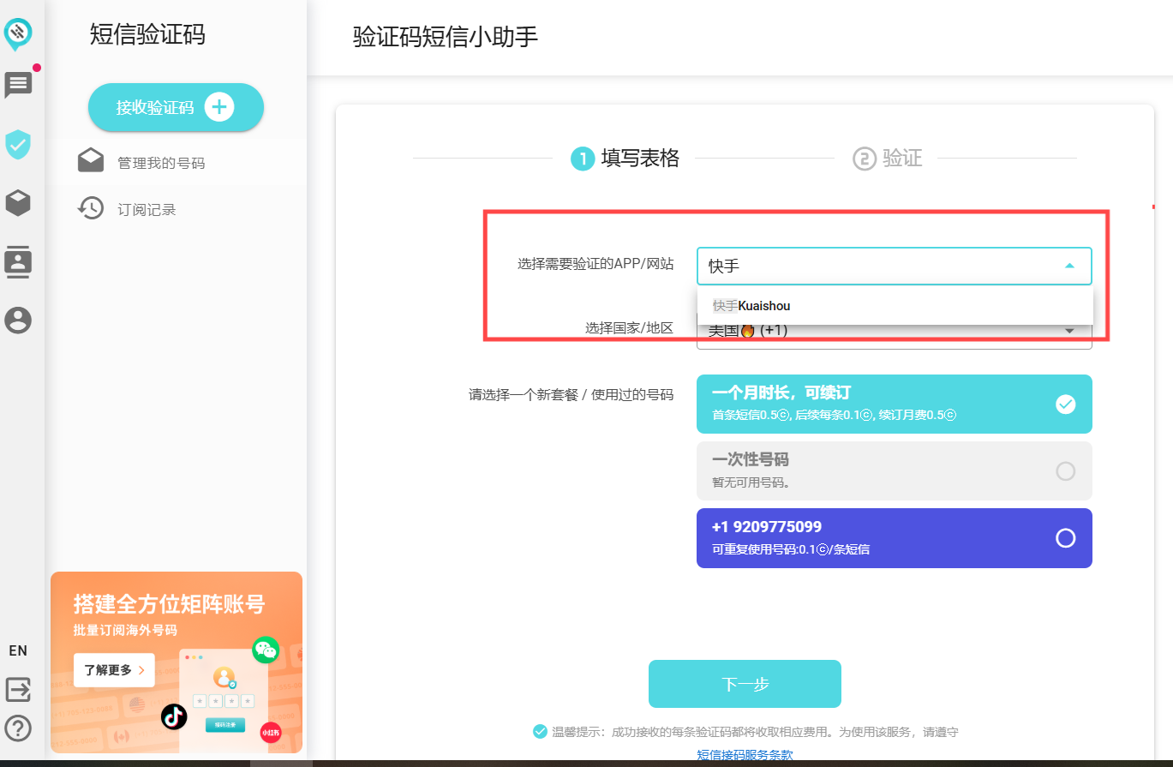Open the cube package icon in the sidebar
The image size is (1173, 767).
(x=18, y=202)
